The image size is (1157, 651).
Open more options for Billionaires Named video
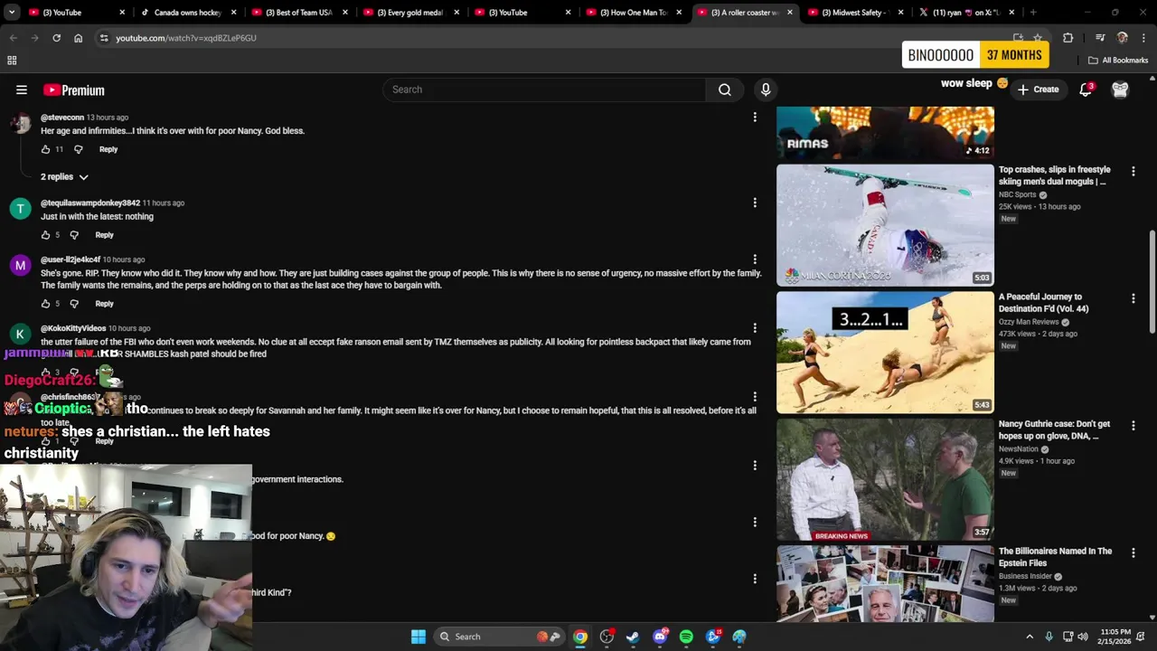pos(1133,552)
